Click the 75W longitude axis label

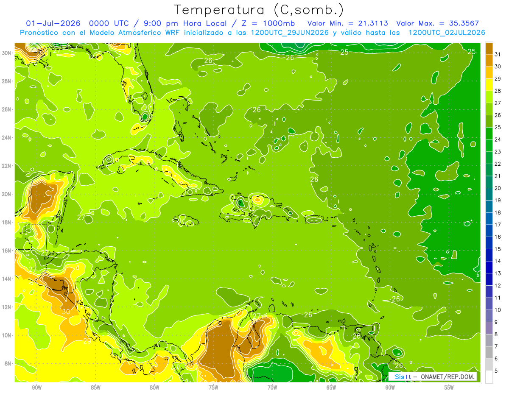(x=213, y=387)
